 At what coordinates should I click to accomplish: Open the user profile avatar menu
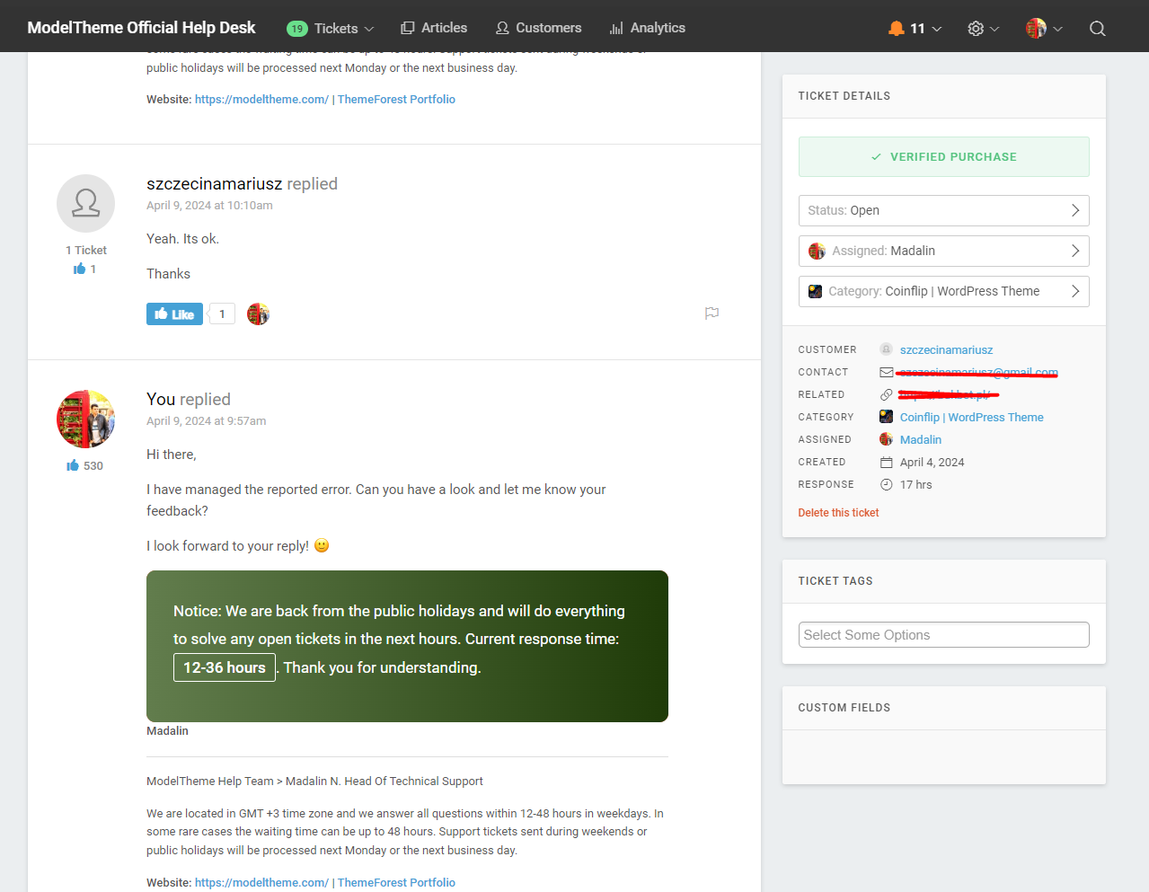pyautogui.click(x=1043, y=29)
